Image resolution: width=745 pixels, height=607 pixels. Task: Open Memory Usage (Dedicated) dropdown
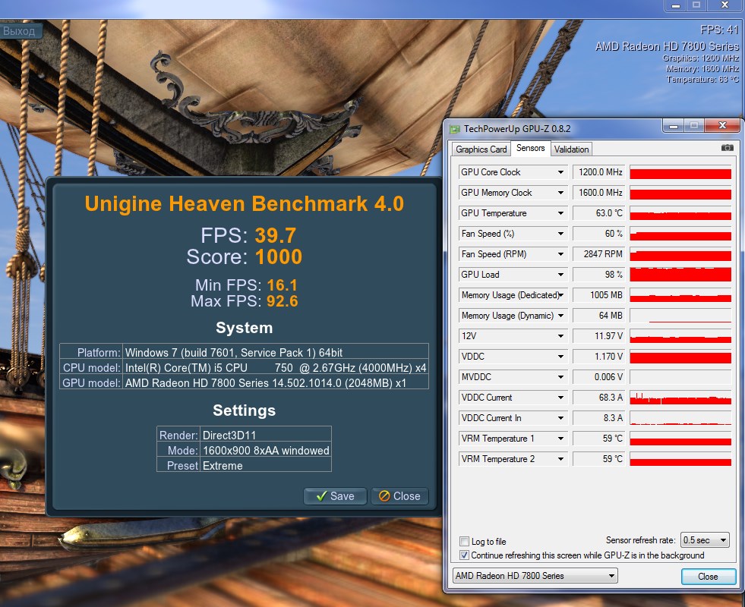click(x=560, y=295)
